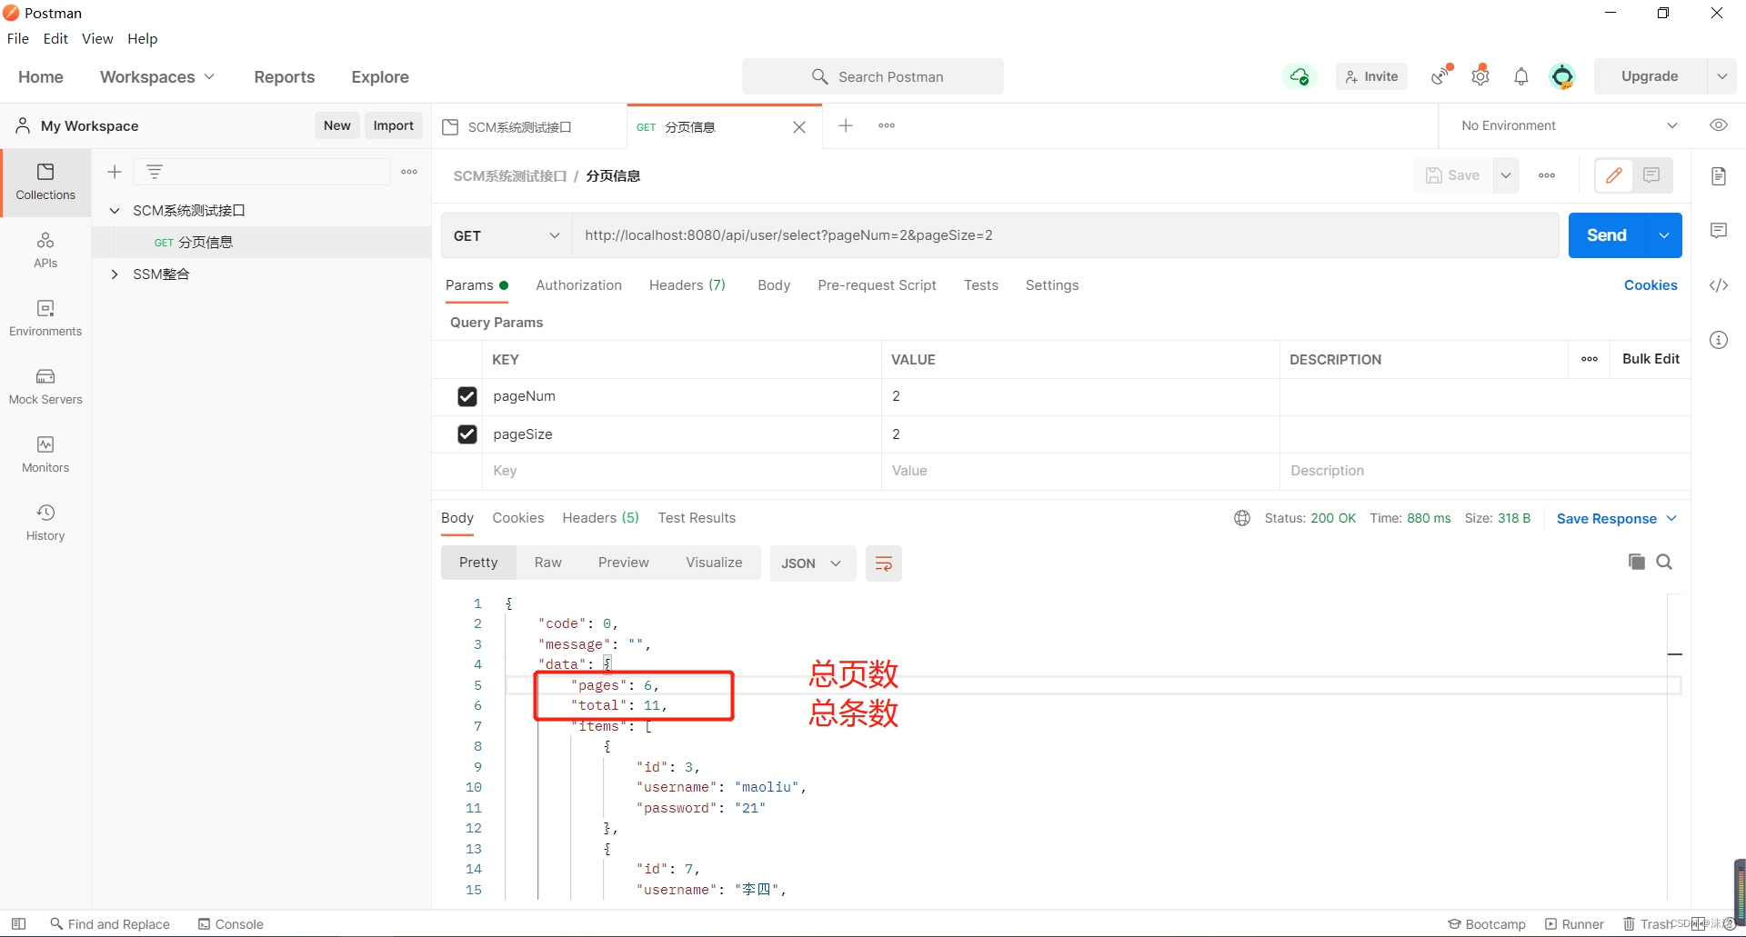Image resolution: width=1746 pixels, height=937 pixels.
Task: Click the Send button
Action: click(1606, 235)
